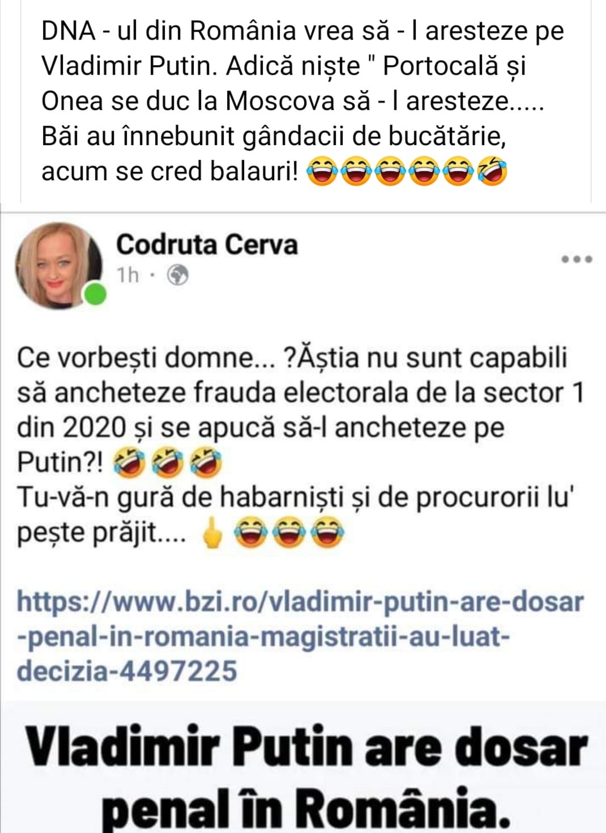The height and width of the screenshot is (833, 606).
Task: Click last laughing emoji after "pește prăjit"
Action: [328, 533]
